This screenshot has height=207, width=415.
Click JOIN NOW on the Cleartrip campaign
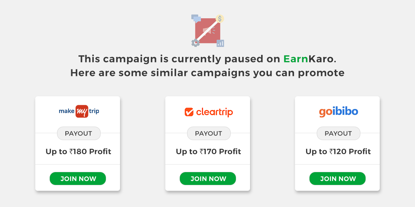tap(207, 178)
